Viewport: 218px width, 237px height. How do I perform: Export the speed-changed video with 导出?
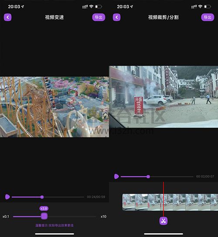point(99,17)
